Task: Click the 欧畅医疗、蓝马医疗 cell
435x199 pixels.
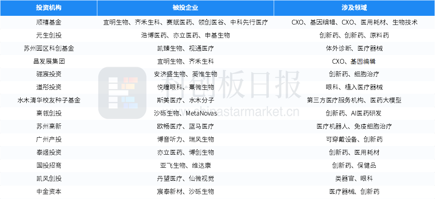Action: click(x=185, y=126)
